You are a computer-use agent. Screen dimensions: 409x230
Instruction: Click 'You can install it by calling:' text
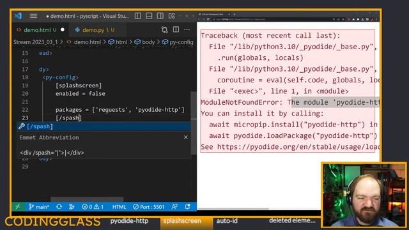[262, 114]
